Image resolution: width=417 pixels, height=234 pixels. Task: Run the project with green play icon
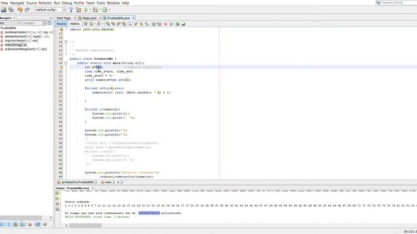click(86, 10)
